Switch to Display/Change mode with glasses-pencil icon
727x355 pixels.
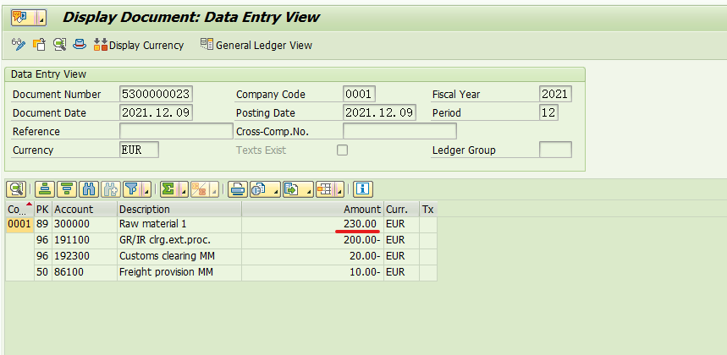pos(18,45)
